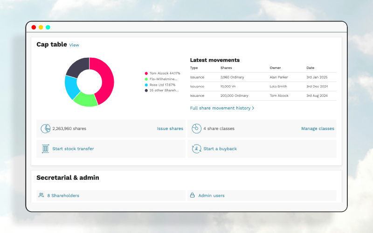Select 'Flo-Wilhelmine...' legend label

point(164,79)
